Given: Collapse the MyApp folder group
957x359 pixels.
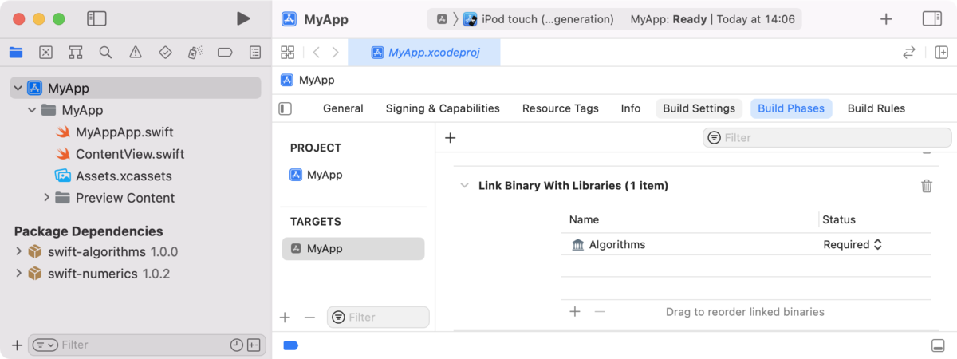Looking at the screenshot, I should (32, 110).
